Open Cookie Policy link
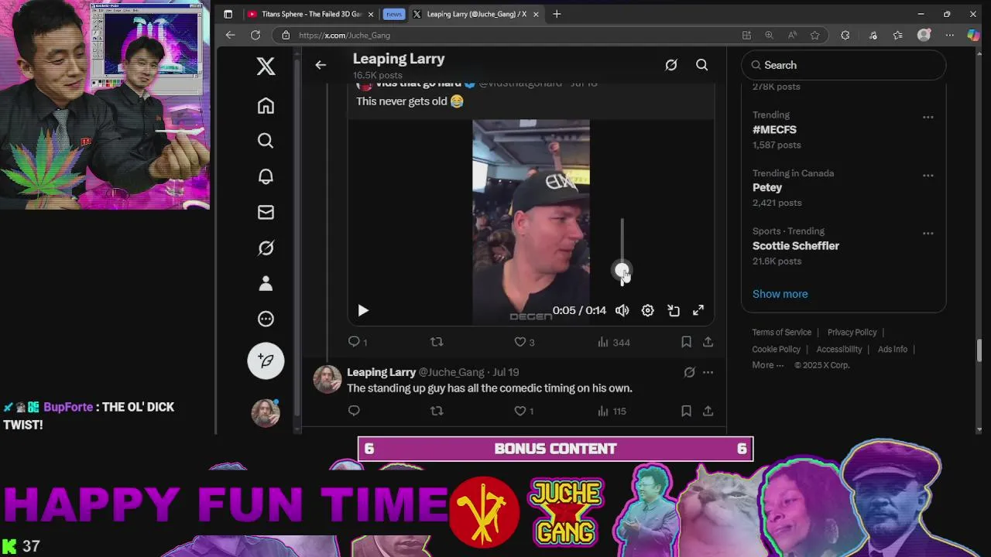The width and height of the screenshot is (991, 557). (776, 349)
